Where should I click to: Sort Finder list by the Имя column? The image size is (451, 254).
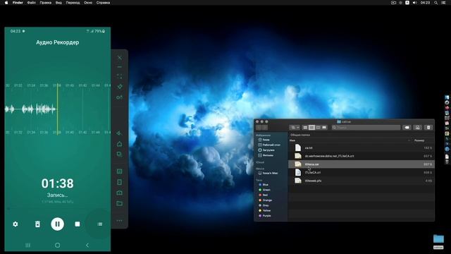point(292,140)
